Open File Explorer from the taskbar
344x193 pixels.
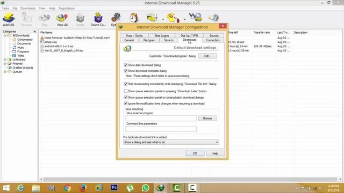[x=36, y=188]
